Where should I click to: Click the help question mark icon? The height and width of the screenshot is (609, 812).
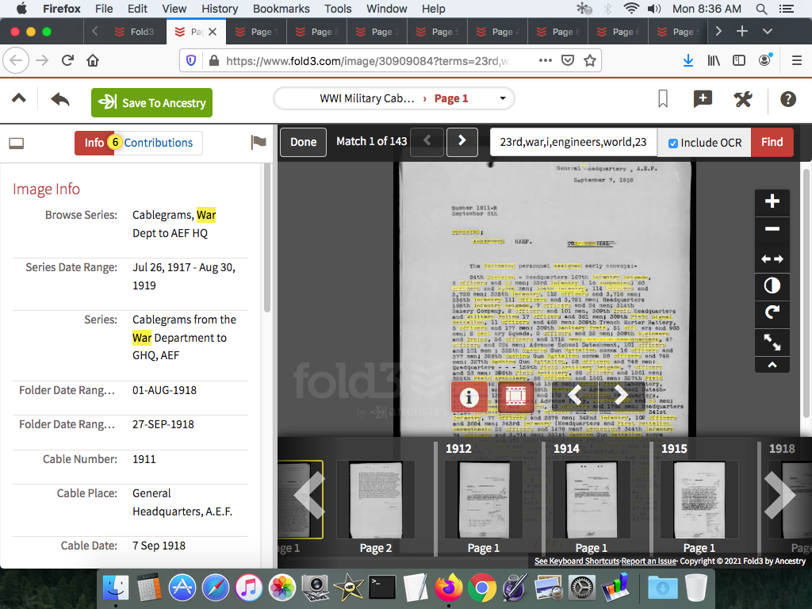click(x=787, y=99)
